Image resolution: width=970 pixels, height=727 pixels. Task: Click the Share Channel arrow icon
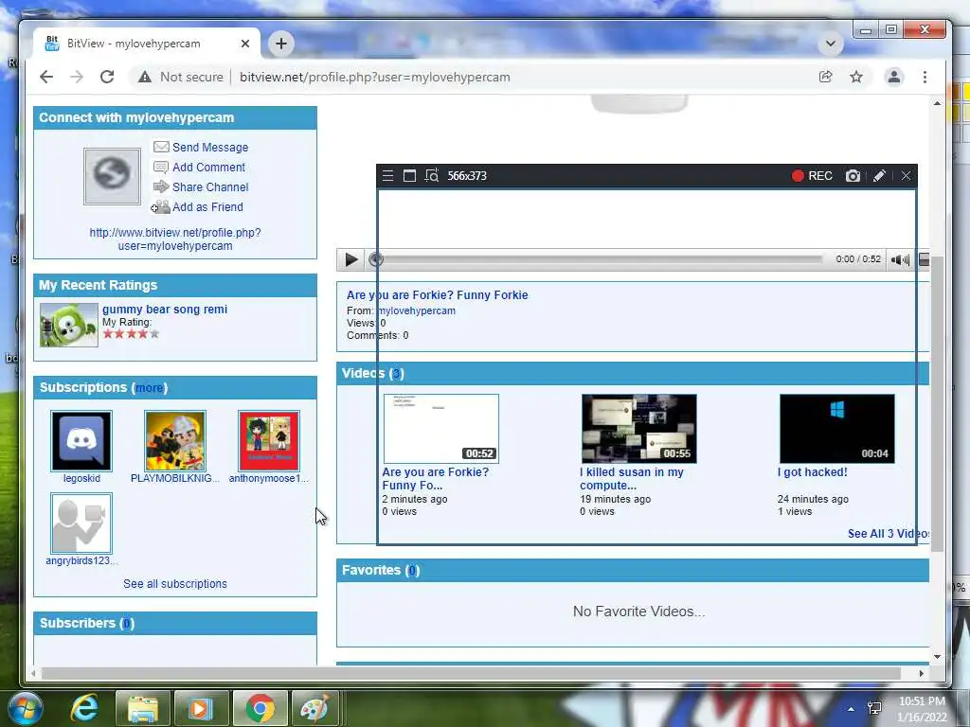click(x=161, y=186)
